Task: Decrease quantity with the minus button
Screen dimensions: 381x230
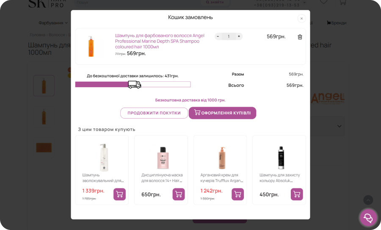Action: [x=218, y=36]
